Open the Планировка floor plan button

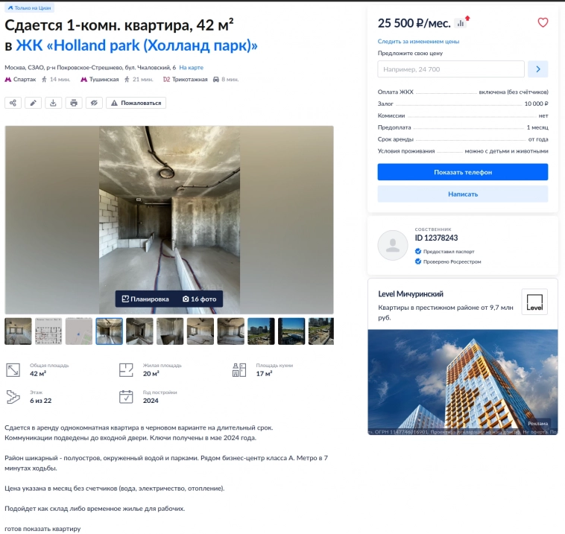point(145,299)
